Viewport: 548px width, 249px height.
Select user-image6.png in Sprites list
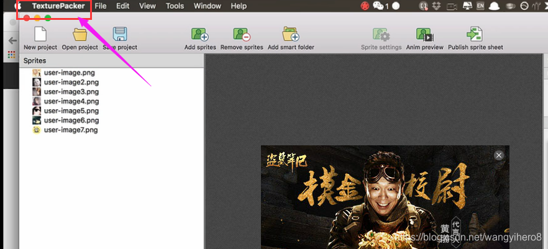(x=71, y=120)
